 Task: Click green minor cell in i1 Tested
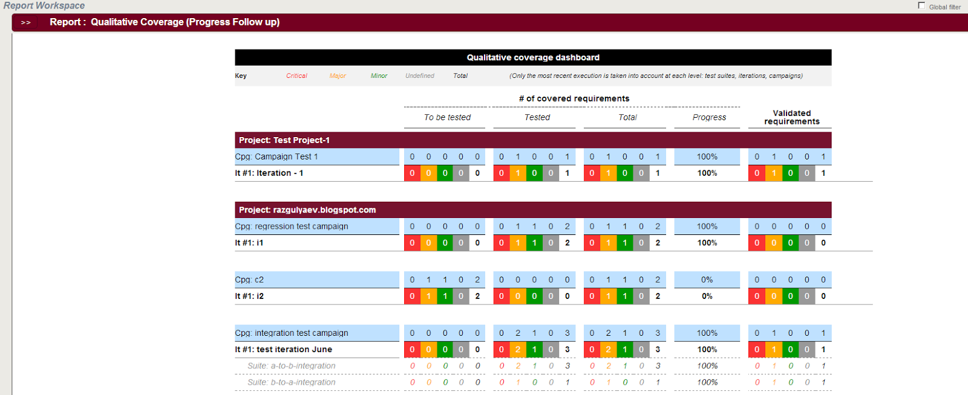tap(534, 243)
